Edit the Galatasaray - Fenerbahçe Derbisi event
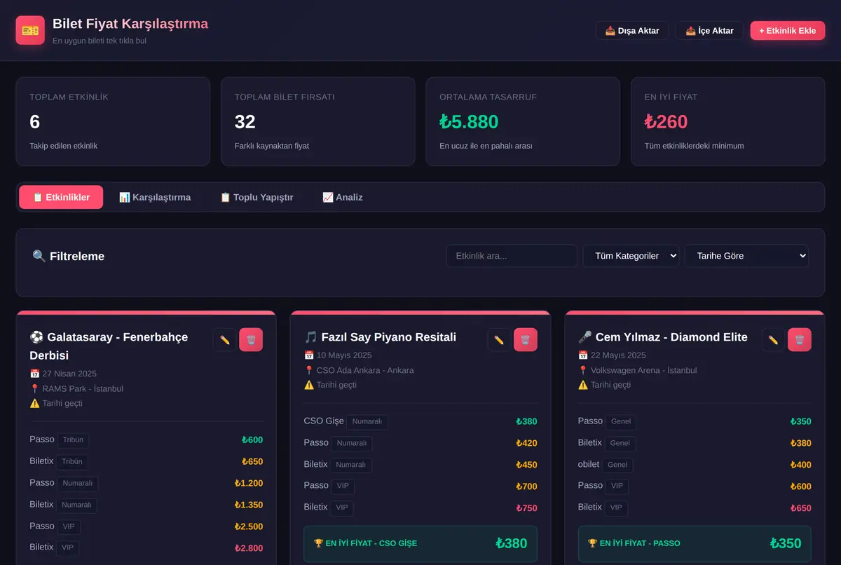The image size is (841, 565). 225,339
